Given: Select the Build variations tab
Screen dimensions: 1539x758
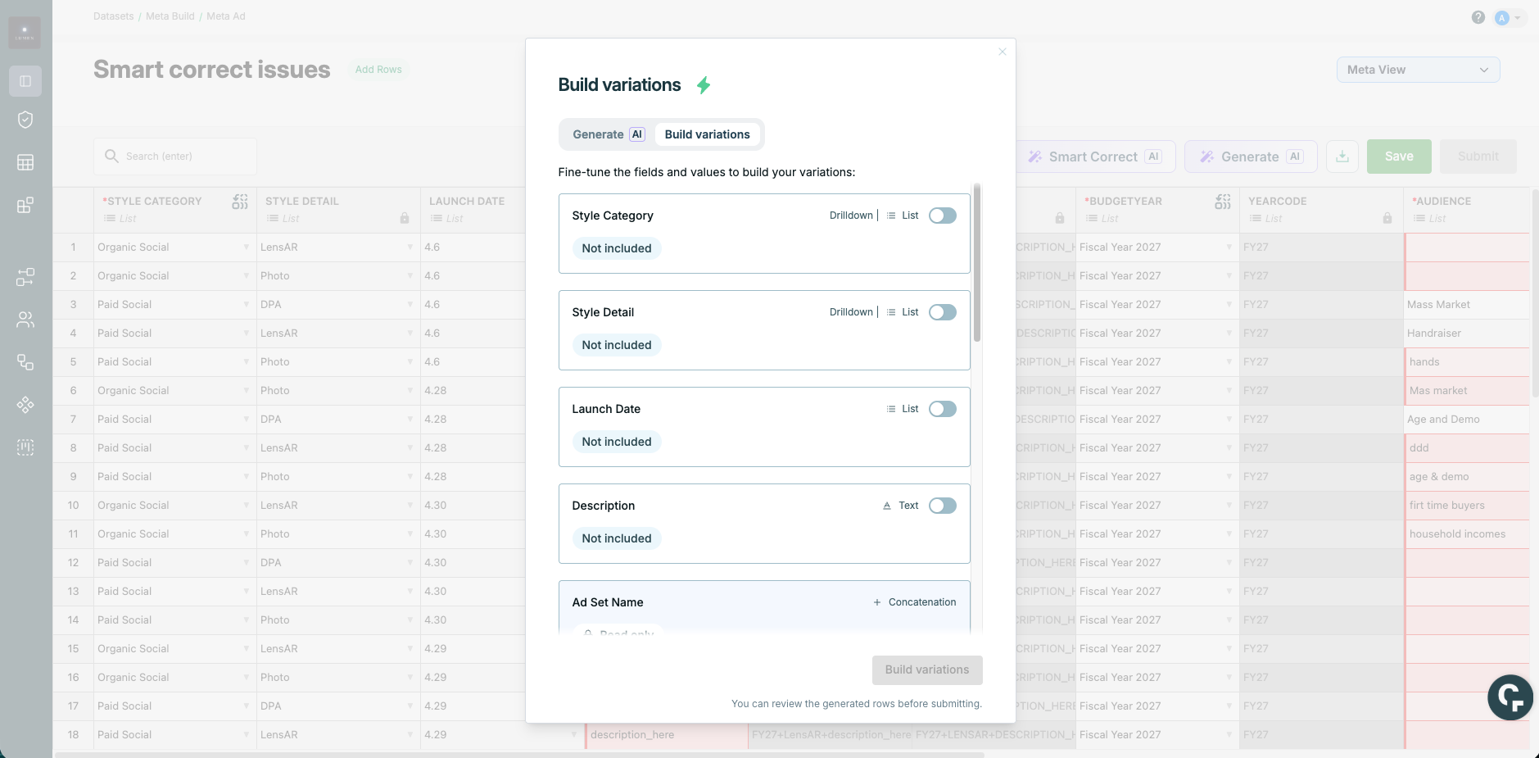Looking at the screenshot, I should click(x=707, y=134).
